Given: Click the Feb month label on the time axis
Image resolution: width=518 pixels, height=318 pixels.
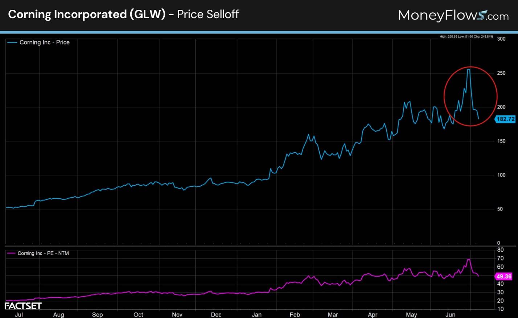Looking at the screenshot, I should [x=295, y=315].
